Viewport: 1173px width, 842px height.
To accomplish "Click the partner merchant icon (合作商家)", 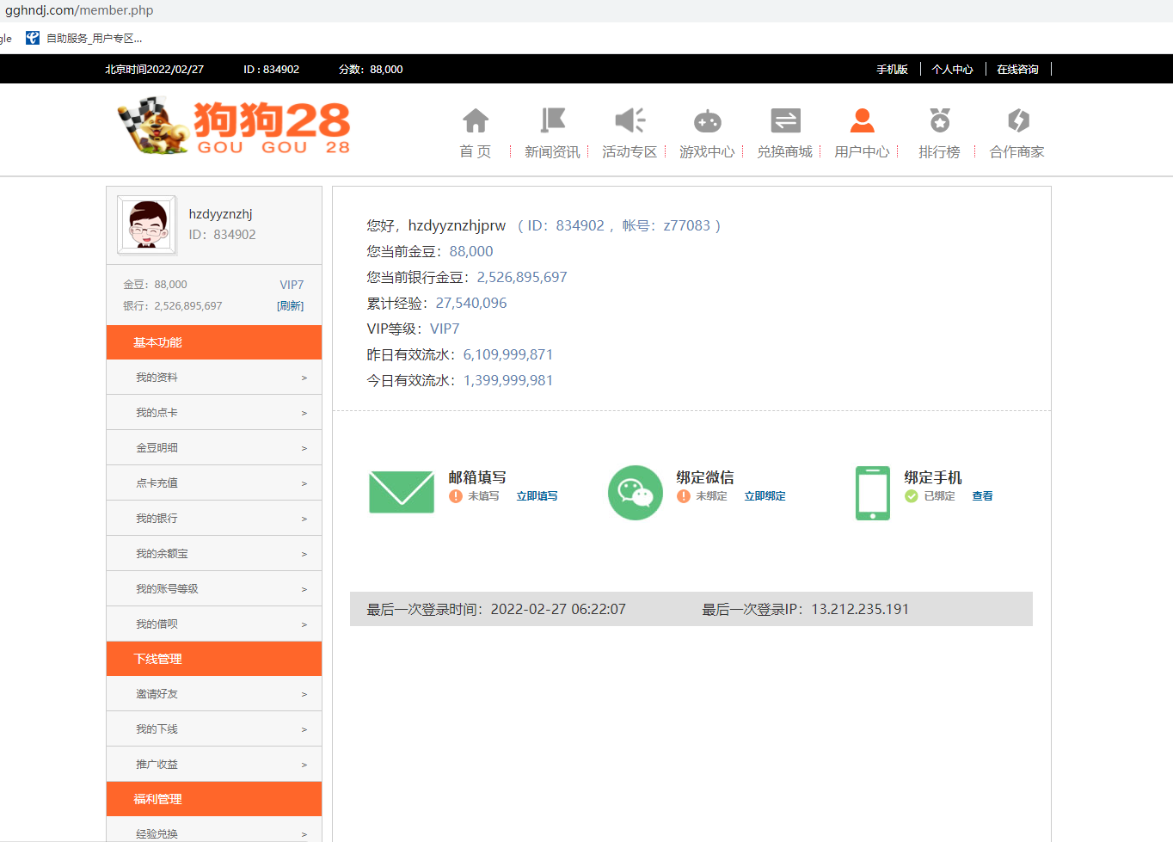I will [1017, 121].
